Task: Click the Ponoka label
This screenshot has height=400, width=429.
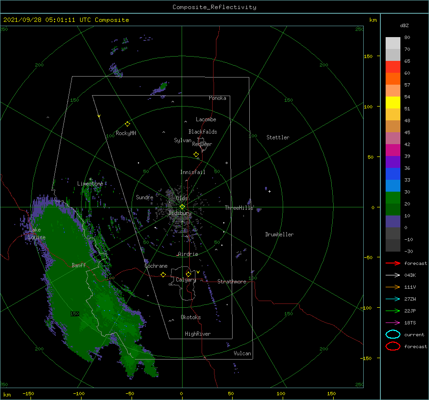Action: (x=217, y=98)
